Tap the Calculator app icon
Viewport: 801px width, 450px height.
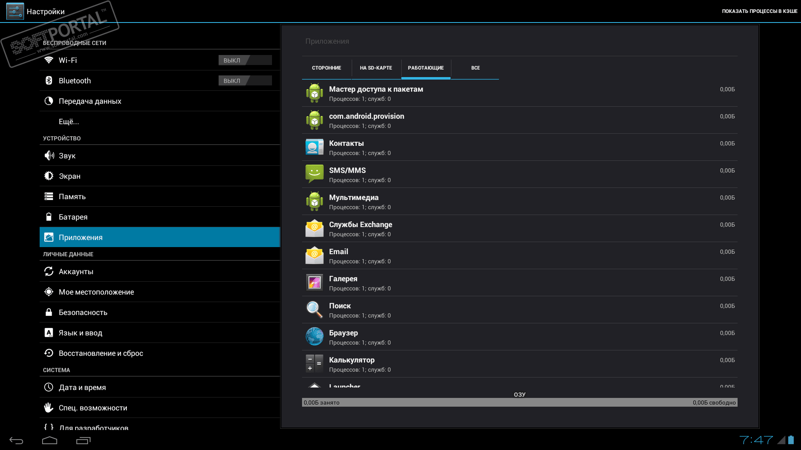click(x=314, y=364)
